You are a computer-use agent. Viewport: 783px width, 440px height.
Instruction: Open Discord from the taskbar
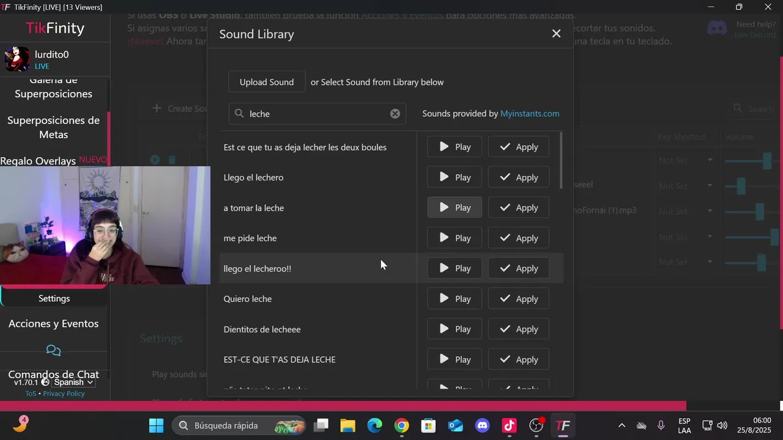[x=482, y=425]
